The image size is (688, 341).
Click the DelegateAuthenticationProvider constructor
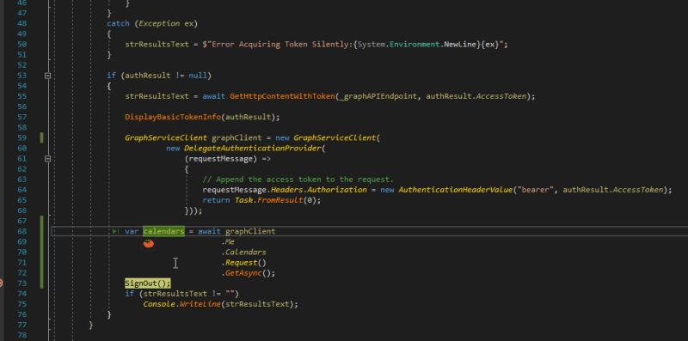click(x=253, y=148)
